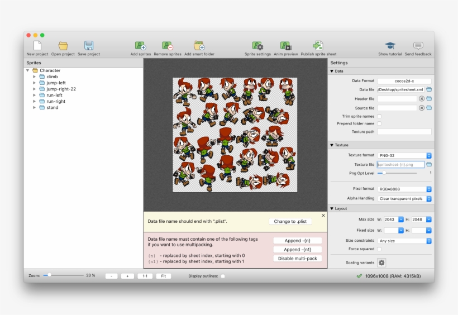Click the Data file path field
This screenshot has width=458, height=315.
tap(400, 89)
